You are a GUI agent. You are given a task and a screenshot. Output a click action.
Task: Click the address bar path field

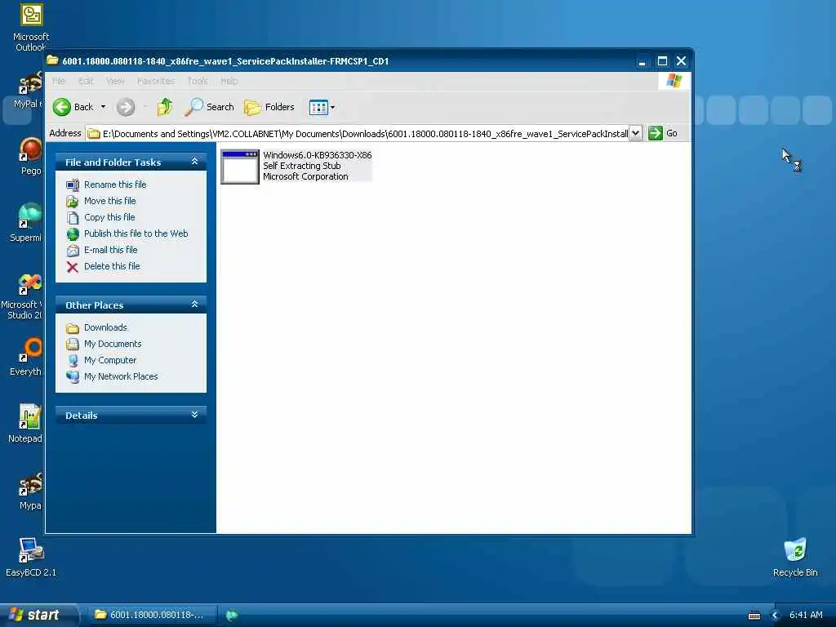[358, 133]
